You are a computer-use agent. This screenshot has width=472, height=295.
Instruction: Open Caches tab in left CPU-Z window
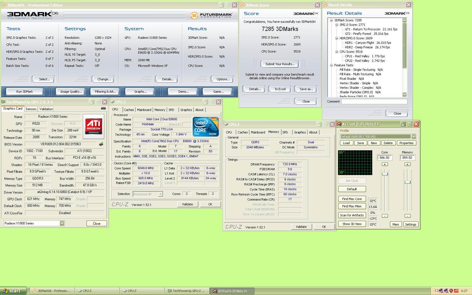[129, 110]
